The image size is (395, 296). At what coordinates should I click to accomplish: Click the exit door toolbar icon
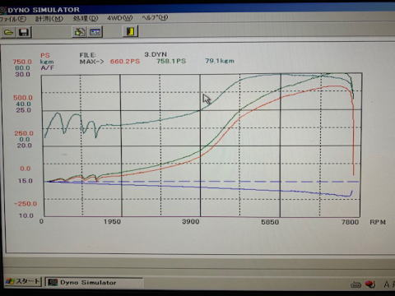tap(130, 31)
